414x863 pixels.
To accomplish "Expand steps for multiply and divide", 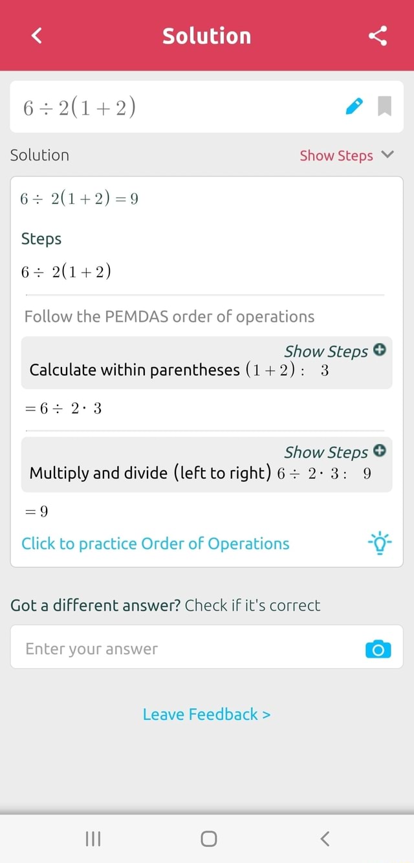I will point(380,451).
